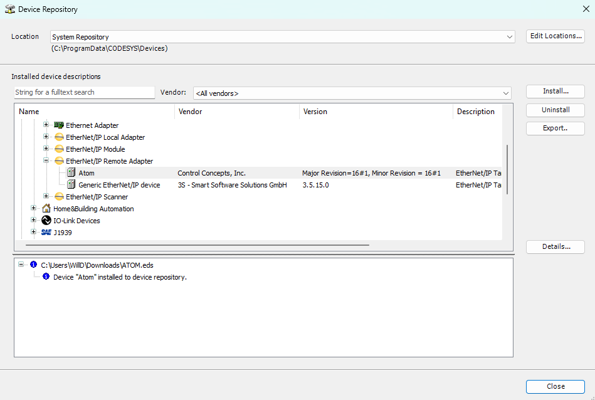Click the Generic EtherNet/IP device icon

click(71, 184)
